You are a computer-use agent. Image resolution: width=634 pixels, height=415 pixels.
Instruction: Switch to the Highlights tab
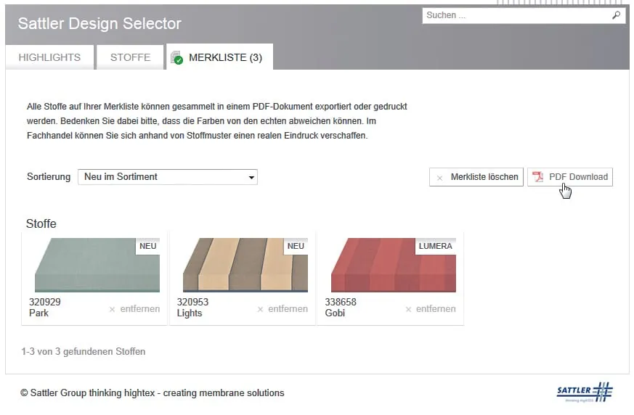[x=49, y=57]
